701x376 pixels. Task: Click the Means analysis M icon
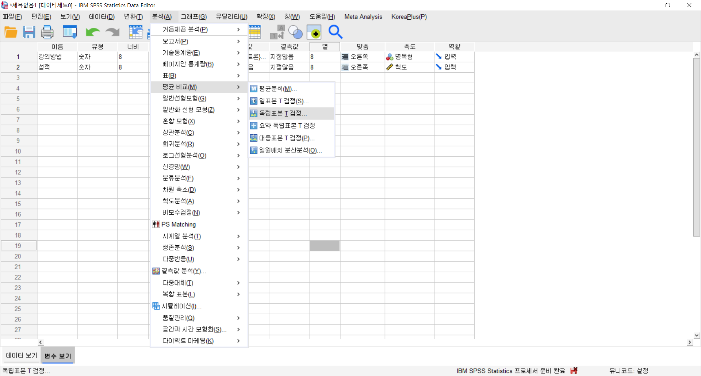pyautogui.click(x=254, y=89)
